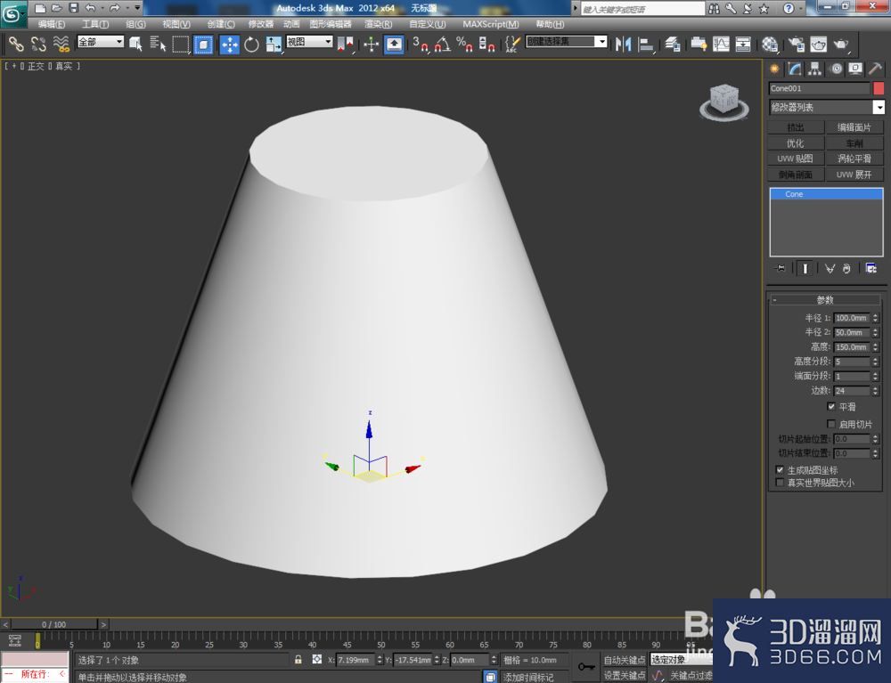
Task: Enable the 启用切片 checkbox
Action: pyautogui.click(x=831, y=424)
